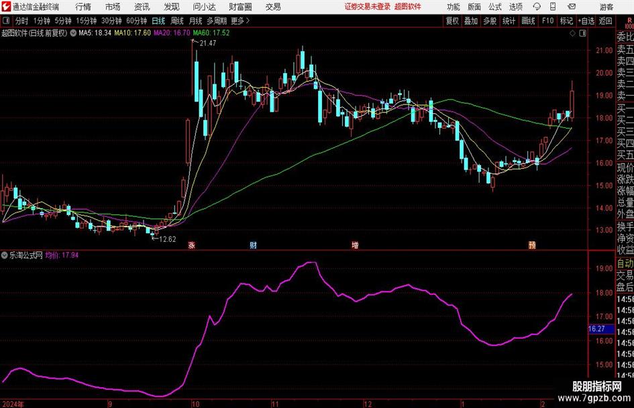This screenshot has width=634, height=408.
Task: Click the 增 event marker on chart
Action: 355,245
